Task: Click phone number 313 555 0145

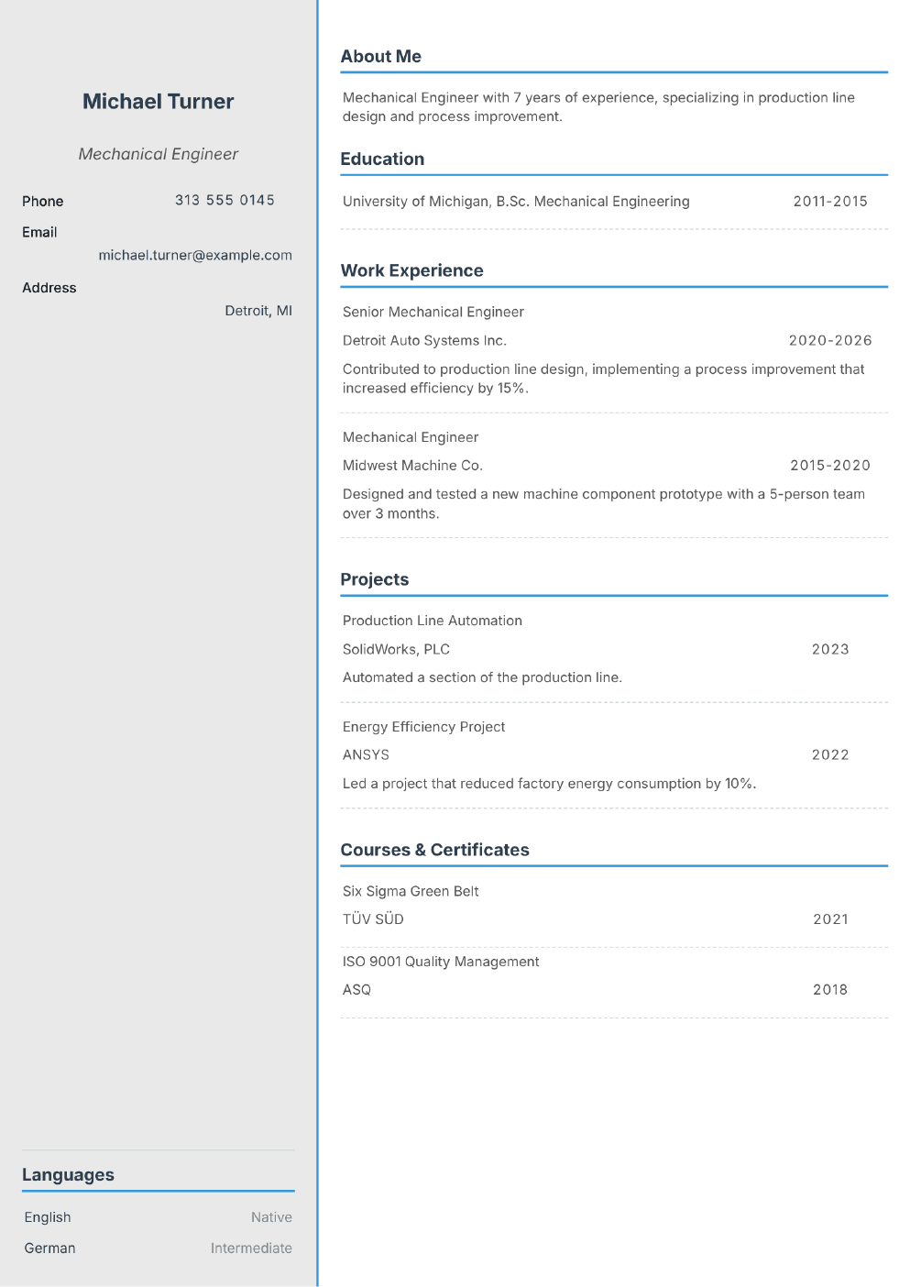Action: pos(225,200)
